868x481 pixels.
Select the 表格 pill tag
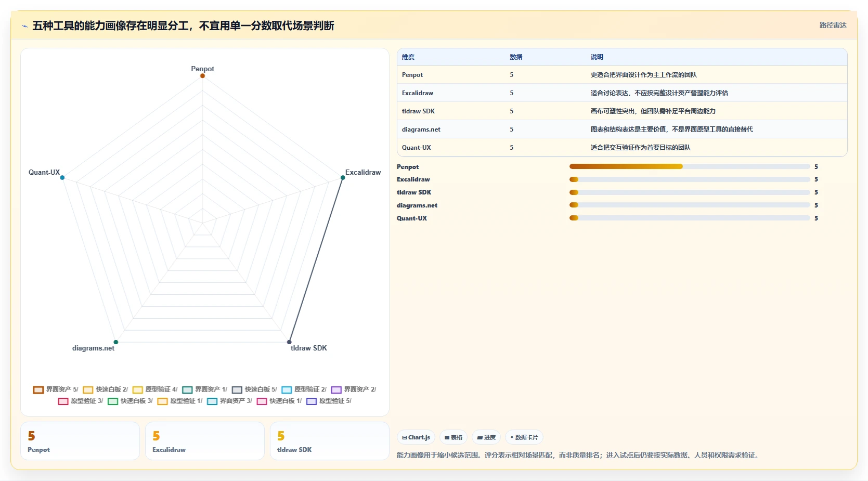click(454, 437)
